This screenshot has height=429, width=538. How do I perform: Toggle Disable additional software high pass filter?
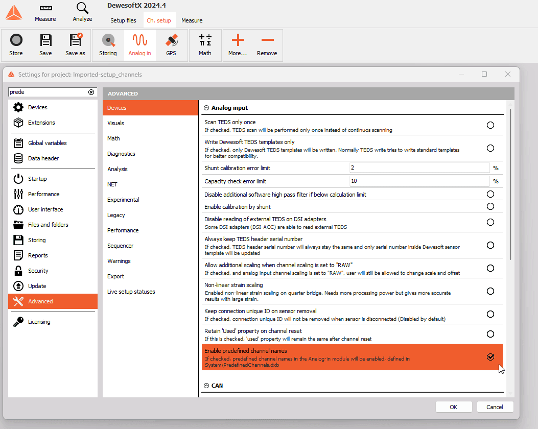click(490, 194)
